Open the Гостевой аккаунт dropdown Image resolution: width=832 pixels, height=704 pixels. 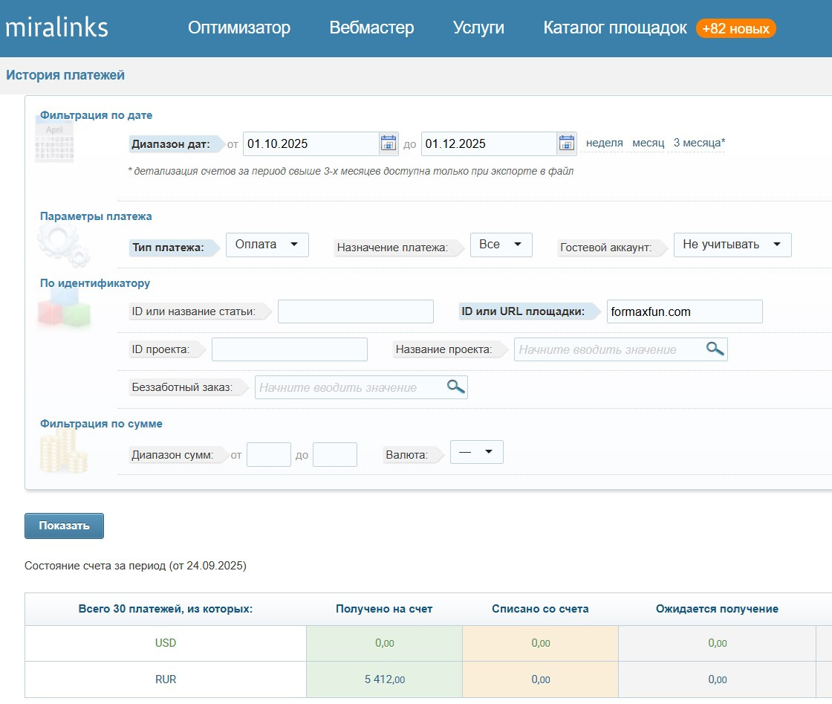[732, 245]
